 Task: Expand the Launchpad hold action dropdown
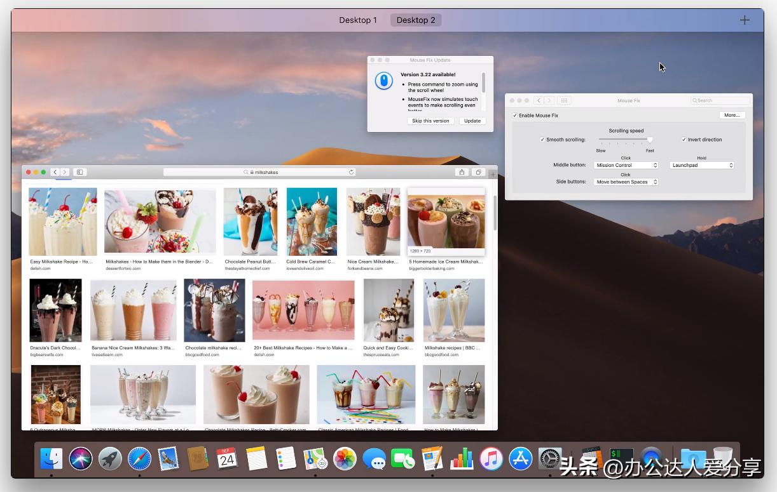click(x=702, y=165)
